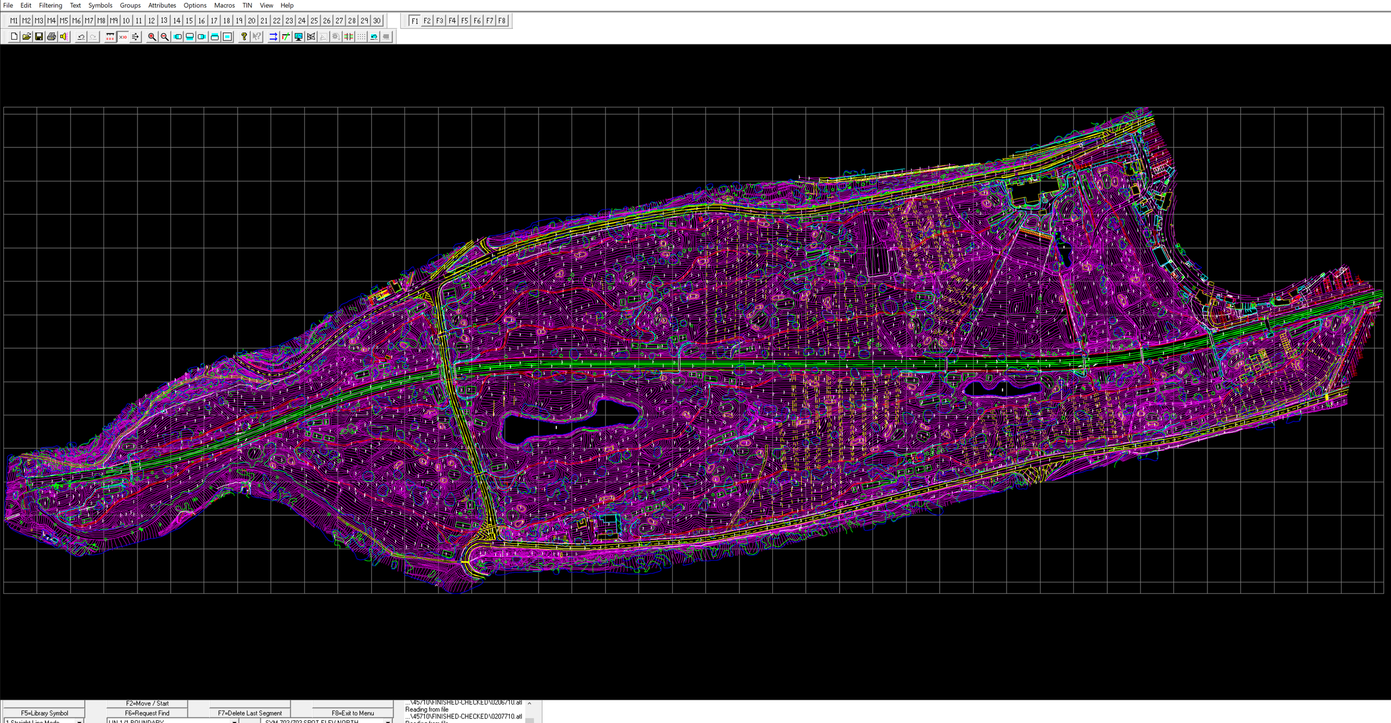
Task: Click the greyed-out gear icon
Action: click(x=336, y=37)
